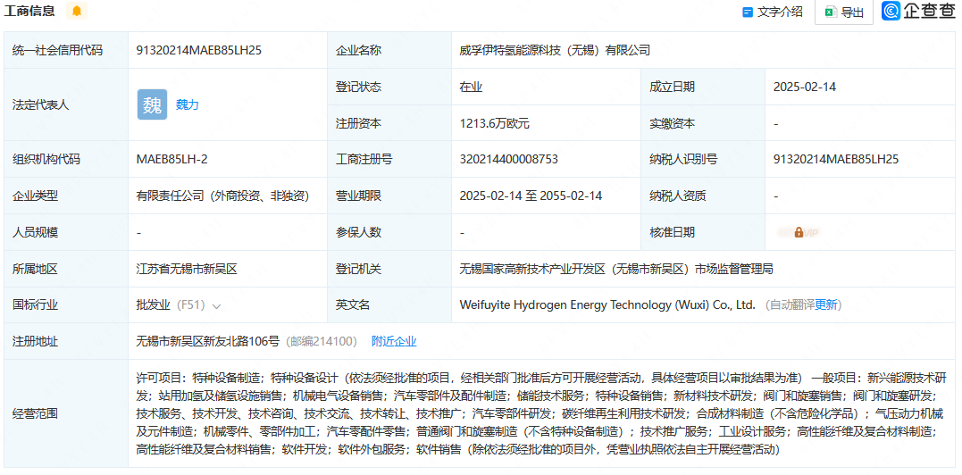Image resolution: width=962 pixels, height=475 pixels.
Task: Click organization code MAEB85LH-2
Action: (x=171, y=159)
